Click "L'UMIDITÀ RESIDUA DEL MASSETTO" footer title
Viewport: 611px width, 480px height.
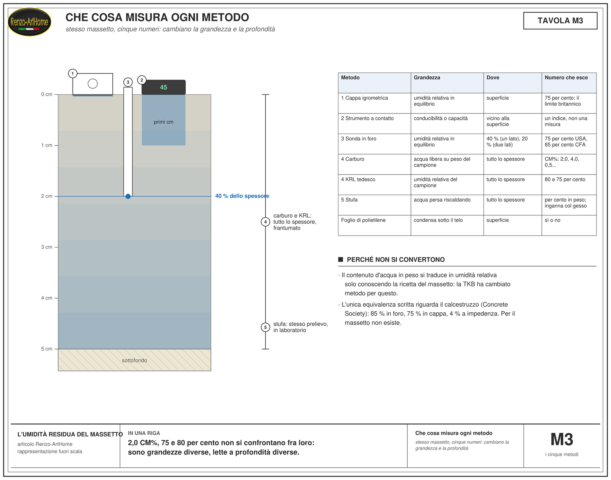[70, 435]
